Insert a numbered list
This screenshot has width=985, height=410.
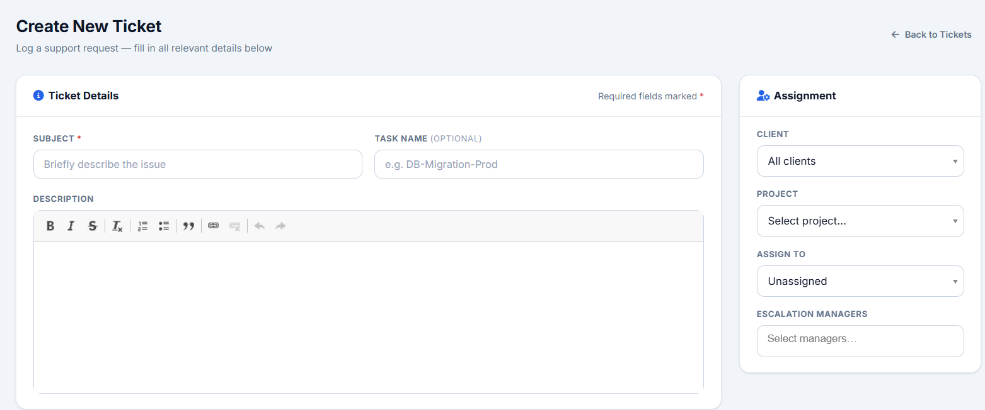142,226
